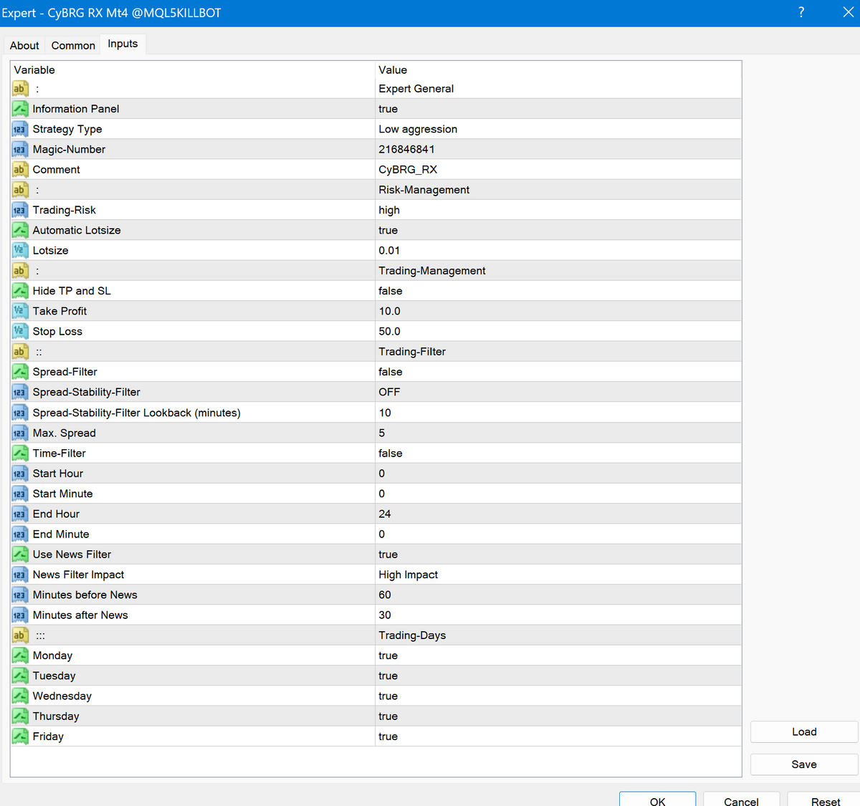Click the decimal icon beside Lotsize
Viewport: 860px width, 806px height.
(20, 251)
